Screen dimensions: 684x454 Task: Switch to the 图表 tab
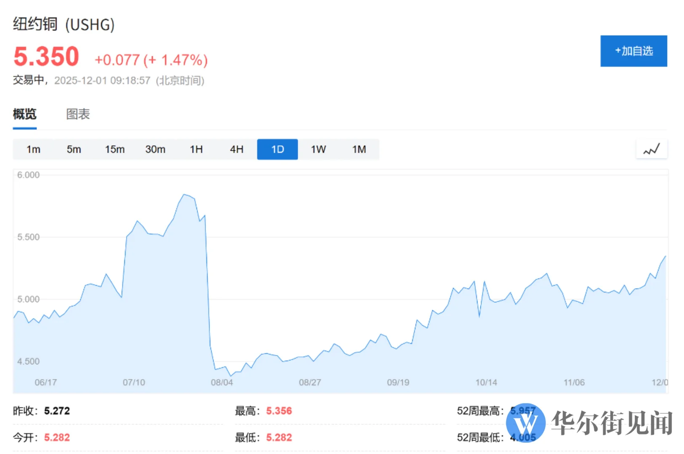coord(77,114)
